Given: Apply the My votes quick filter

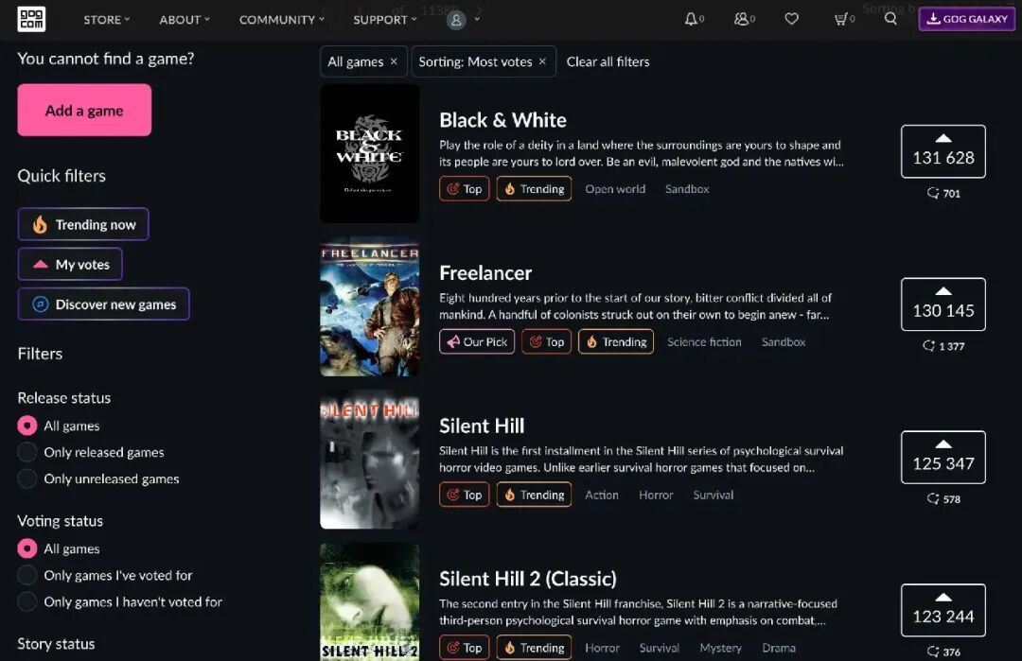Looking at the screenshot, I should [x=70, y=264].
